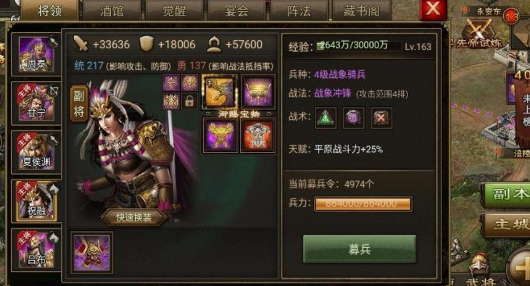Open the red armor equipment slot

[257, 136]
